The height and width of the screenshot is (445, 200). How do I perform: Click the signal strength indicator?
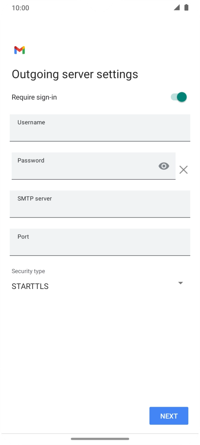coord(177,7)
